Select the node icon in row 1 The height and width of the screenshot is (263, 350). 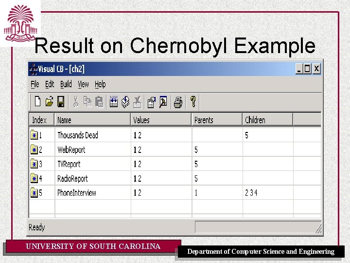34,135
